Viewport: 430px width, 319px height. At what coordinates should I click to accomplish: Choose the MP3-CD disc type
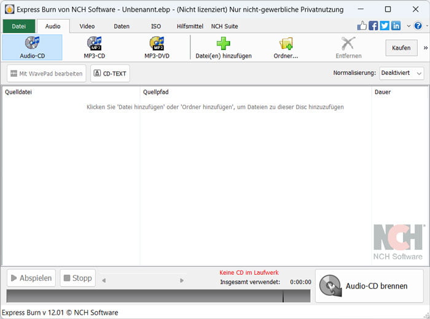coord(95,47)
